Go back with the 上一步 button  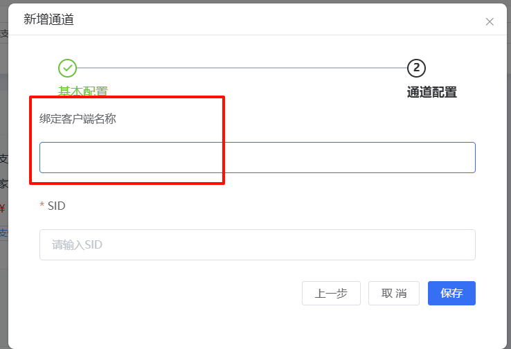331,294
